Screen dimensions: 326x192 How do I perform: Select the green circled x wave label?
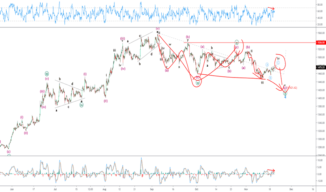pyautogui.click(x=236, y=43)
